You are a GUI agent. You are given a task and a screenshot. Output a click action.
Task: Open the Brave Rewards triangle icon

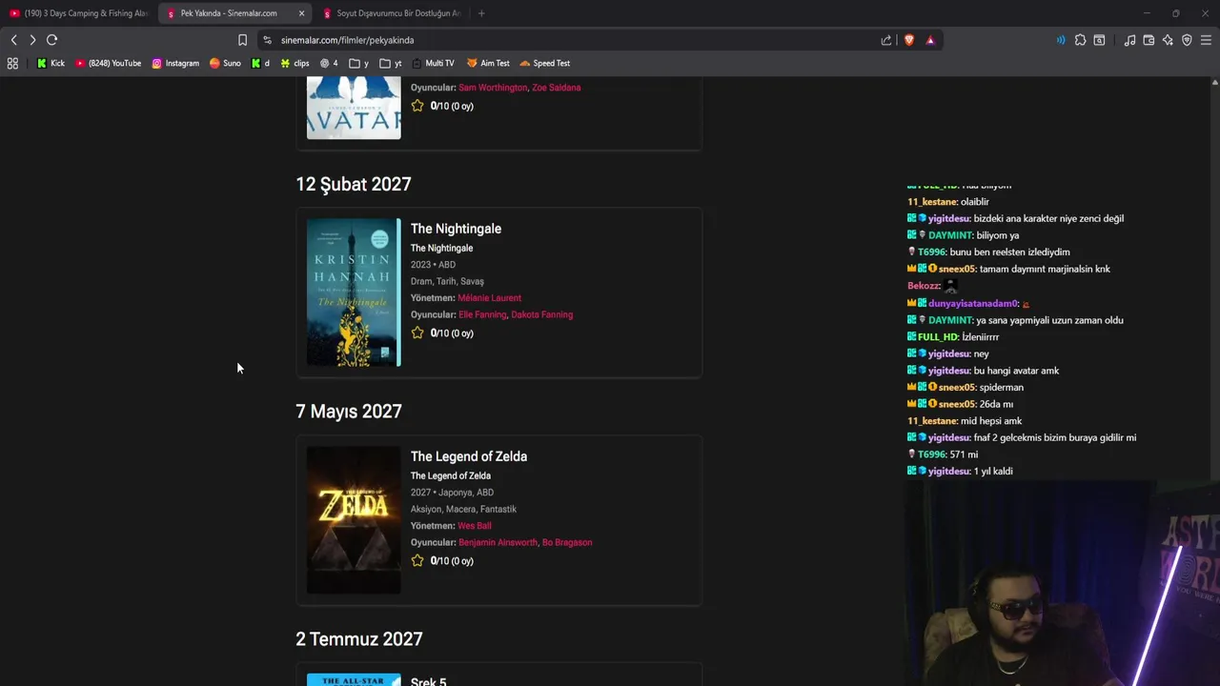[930, 40]
